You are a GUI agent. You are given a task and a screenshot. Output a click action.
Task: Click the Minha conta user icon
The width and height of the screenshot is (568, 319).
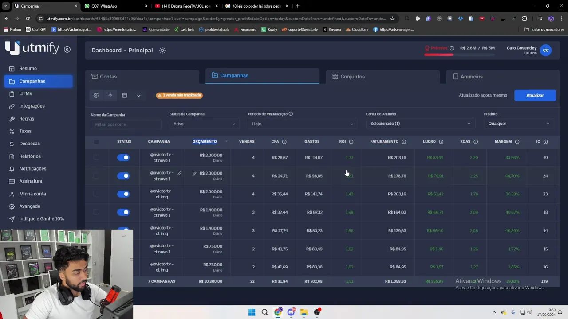coord(12,194)
